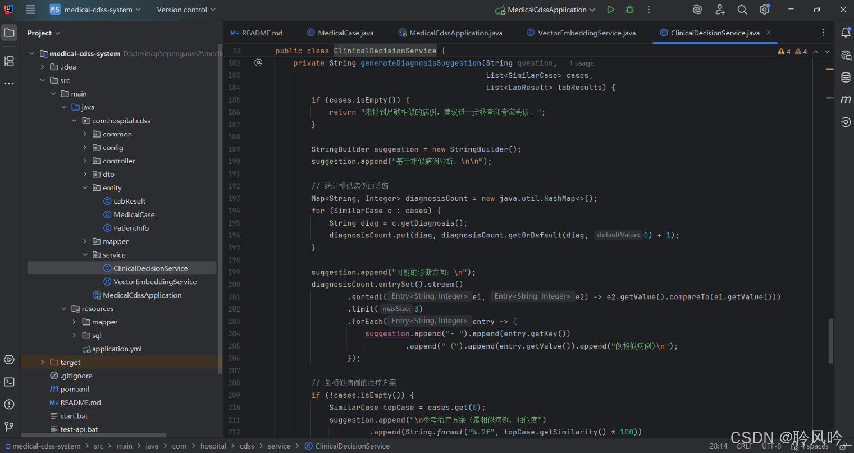This screenshot has width=854, height=453.
Task: Open the editor tabs options menu
Action: pyautogui.click(x=823, y=33)
